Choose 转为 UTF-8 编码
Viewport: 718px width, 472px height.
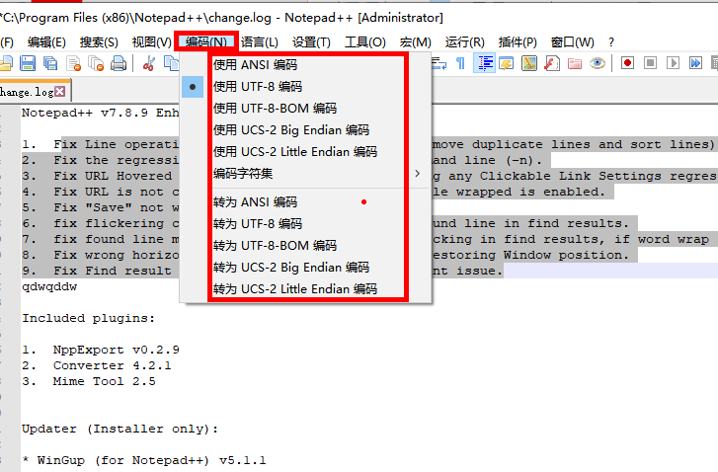[306, 224]
